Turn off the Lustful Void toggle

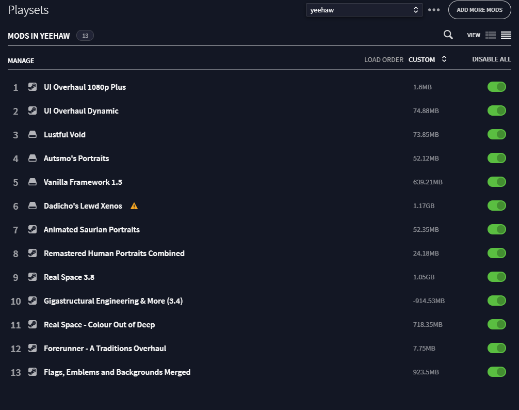pos(496,134)
